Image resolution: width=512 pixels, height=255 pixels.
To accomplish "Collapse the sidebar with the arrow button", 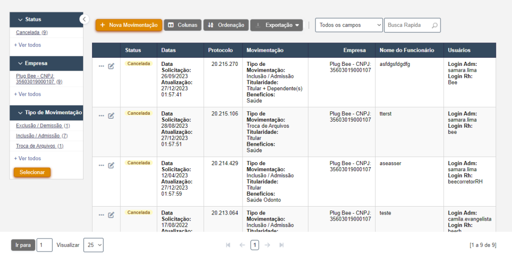I will (84, 19).
